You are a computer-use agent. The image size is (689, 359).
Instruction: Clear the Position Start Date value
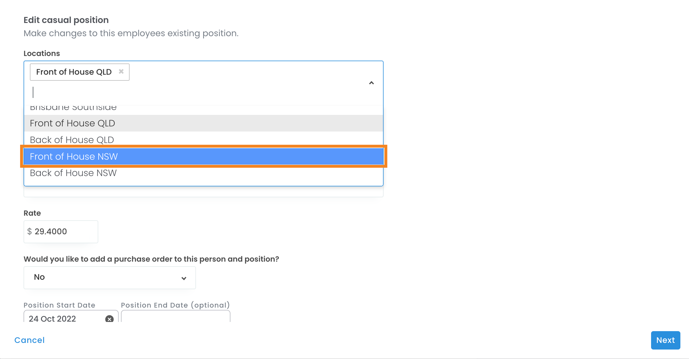point(109,319)
